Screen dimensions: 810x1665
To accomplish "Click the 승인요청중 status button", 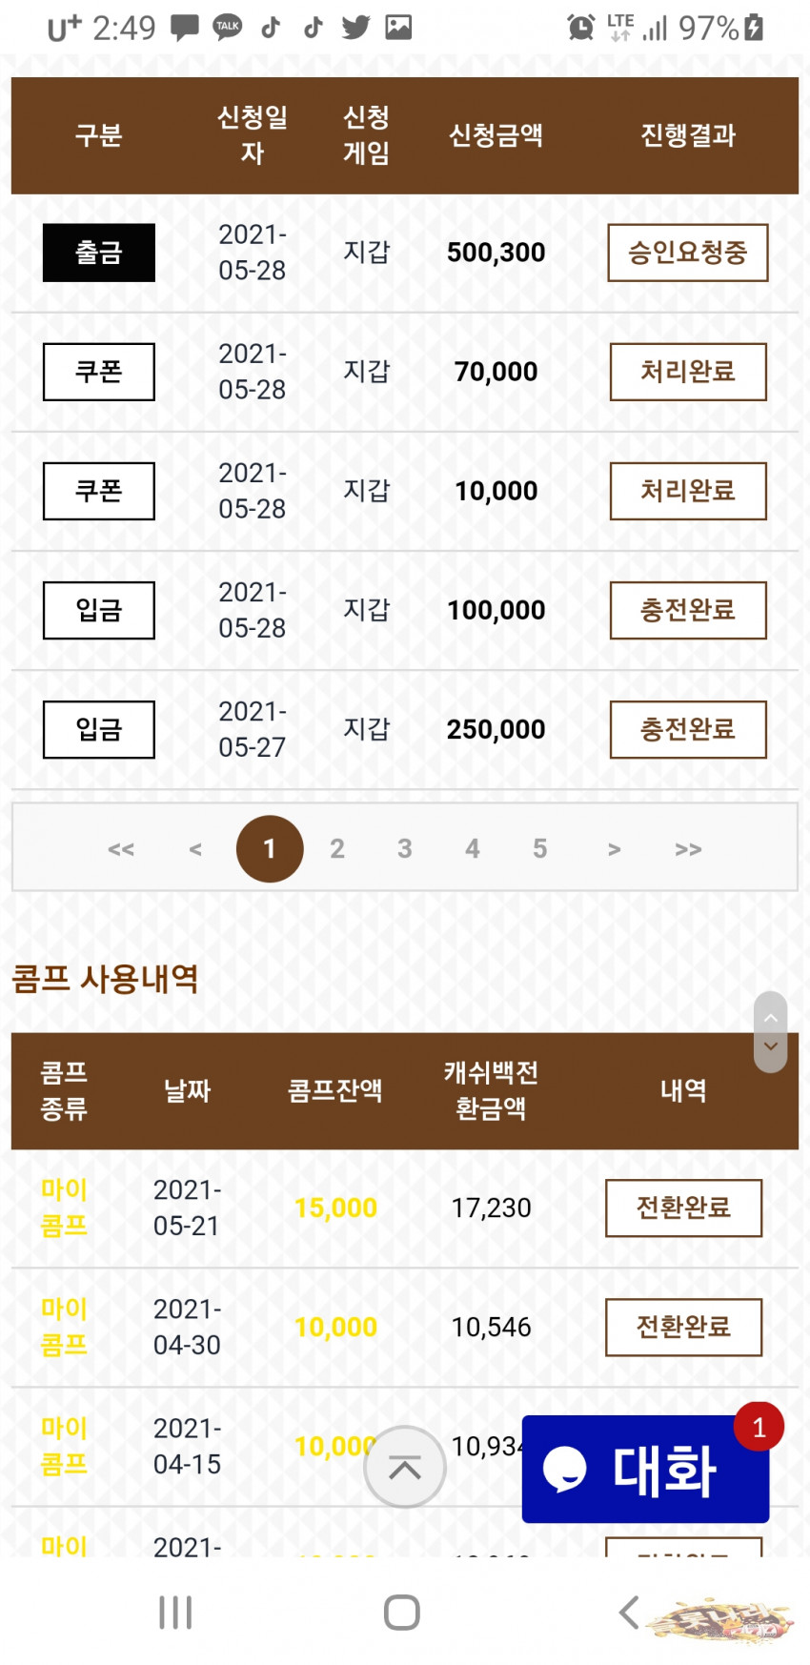I will [688, 253].
